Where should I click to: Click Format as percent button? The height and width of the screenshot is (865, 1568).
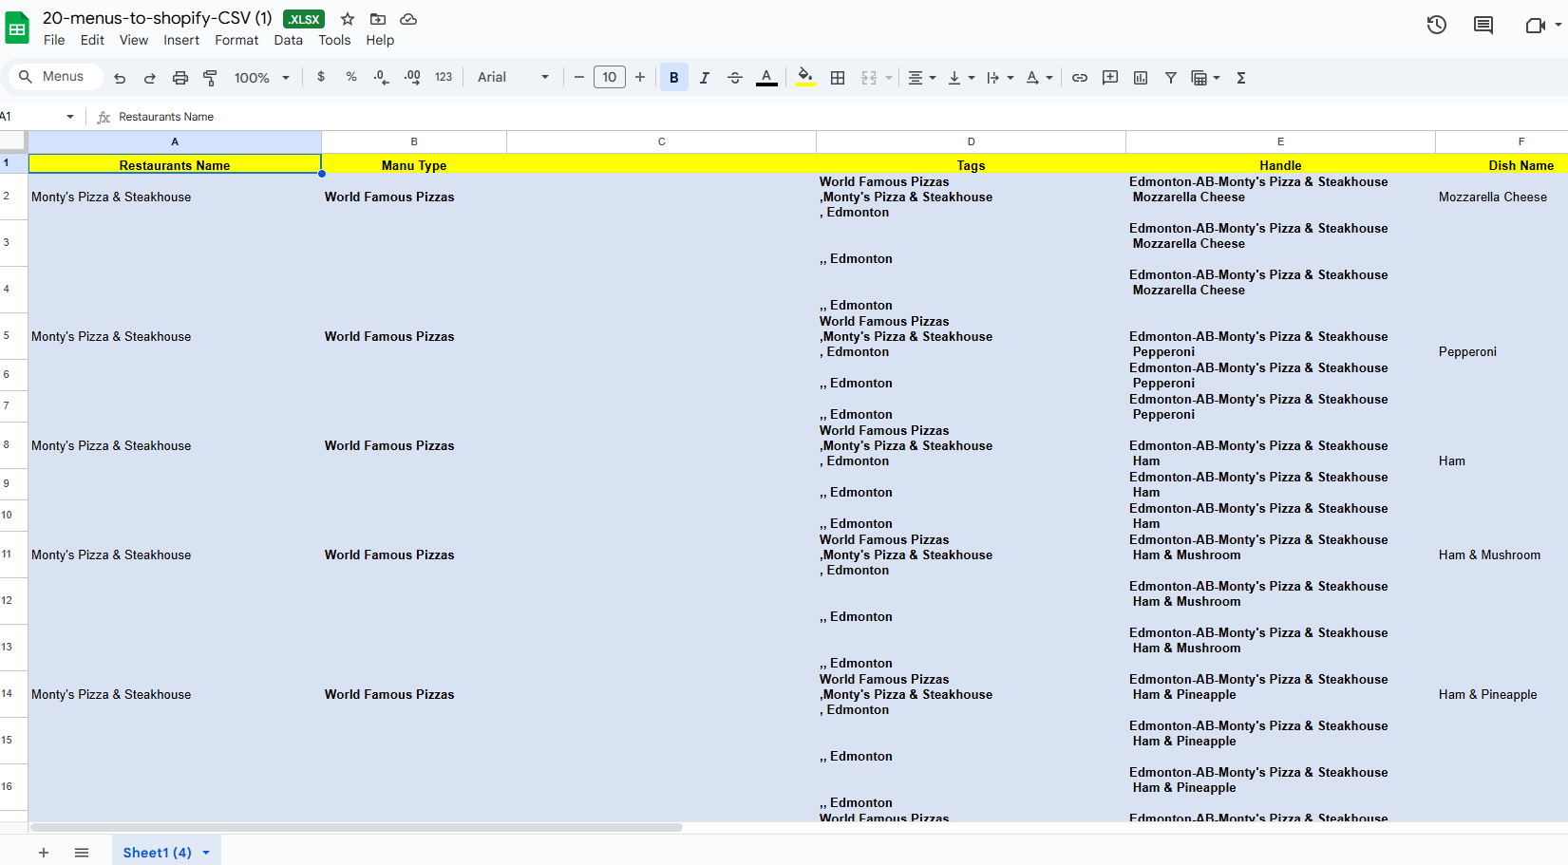(x=351, y=78)
